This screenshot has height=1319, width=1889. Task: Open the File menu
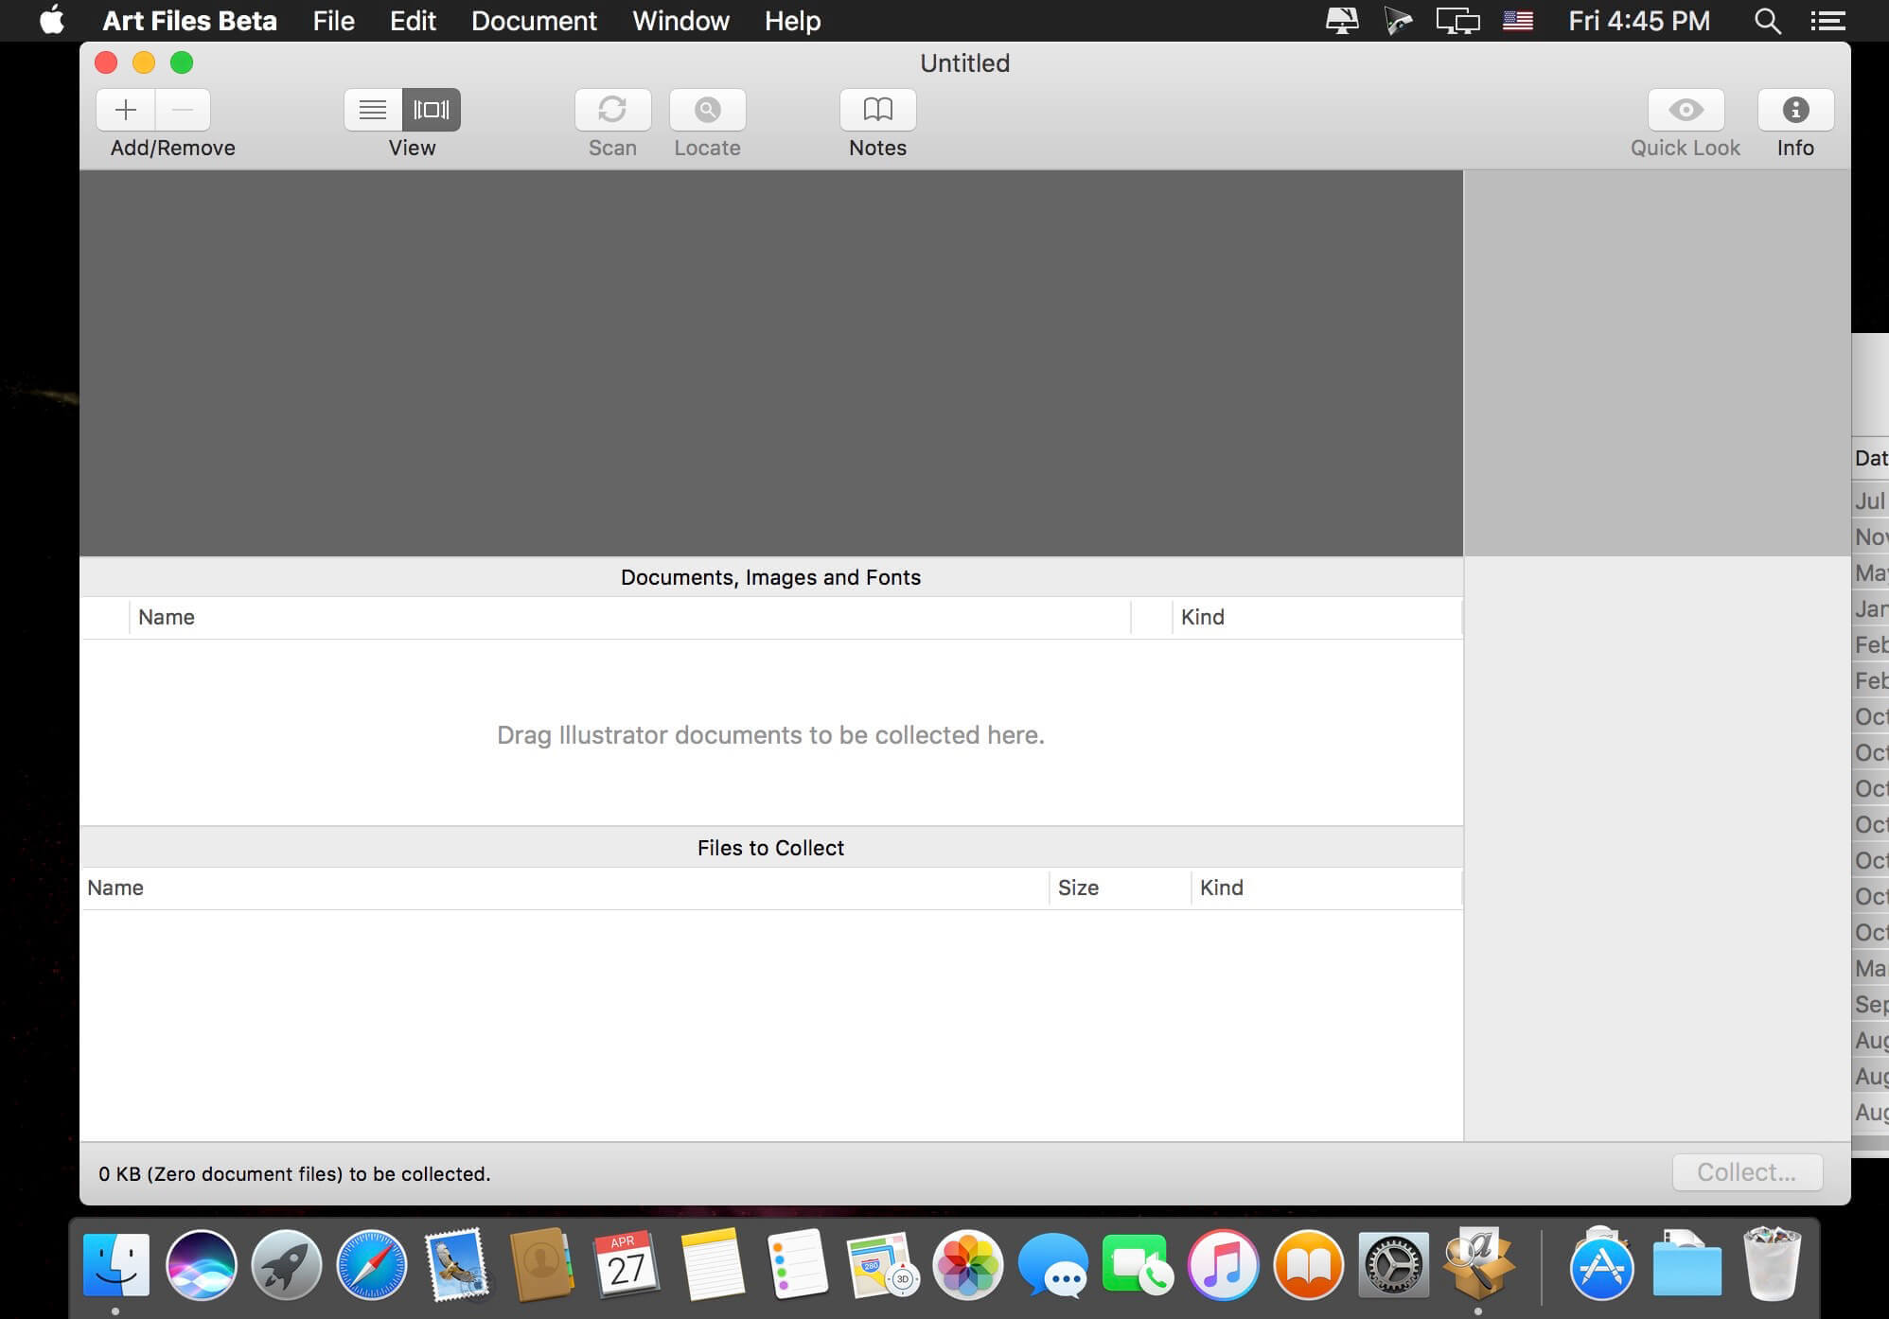coord(333,21)
